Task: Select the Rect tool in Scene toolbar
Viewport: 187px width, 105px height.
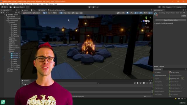Action: tap(77, 13)
